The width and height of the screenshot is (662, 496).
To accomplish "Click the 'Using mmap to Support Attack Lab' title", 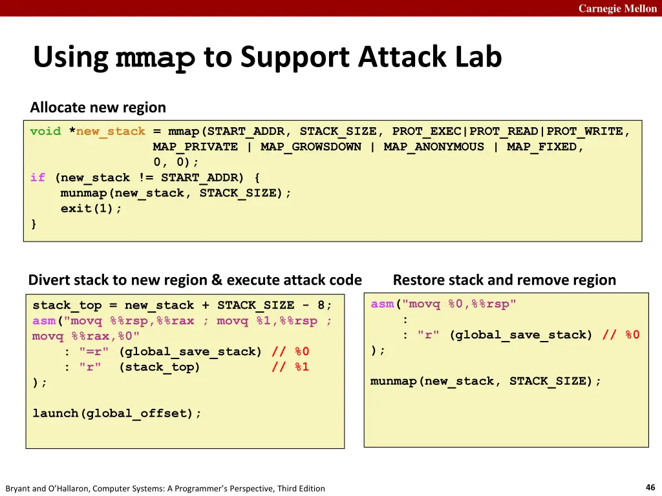I will pos(267,57).
